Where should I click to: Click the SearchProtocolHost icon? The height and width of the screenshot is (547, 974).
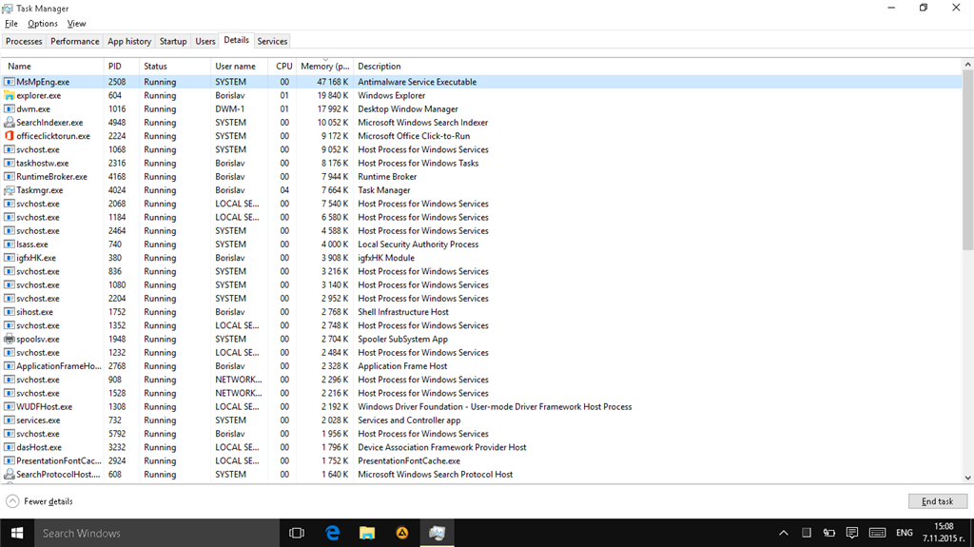(x=10, y=475)
